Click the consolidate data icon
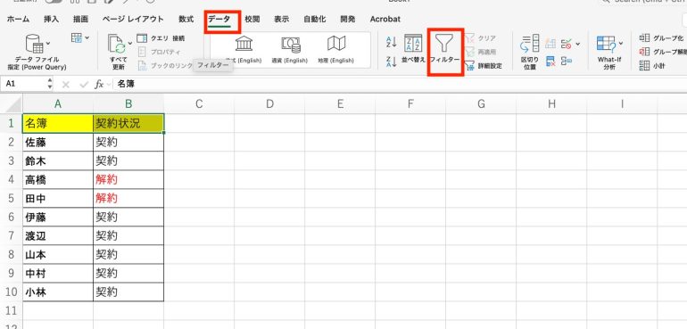The height and width of the screenshot is (329, 687). [x=567, y=61]
